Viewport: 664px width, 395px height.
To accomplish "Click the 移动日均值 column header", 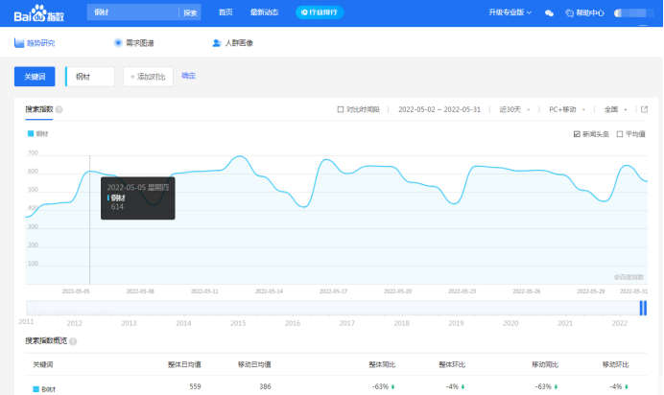I will (254, 364).
